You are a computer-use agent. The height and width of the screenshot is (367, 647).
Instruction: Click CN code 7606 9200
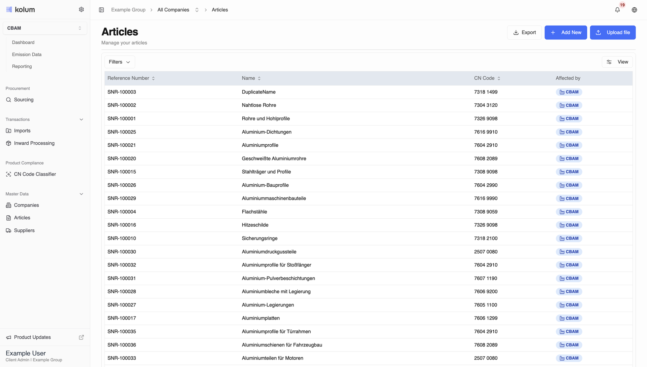point(486,291)
